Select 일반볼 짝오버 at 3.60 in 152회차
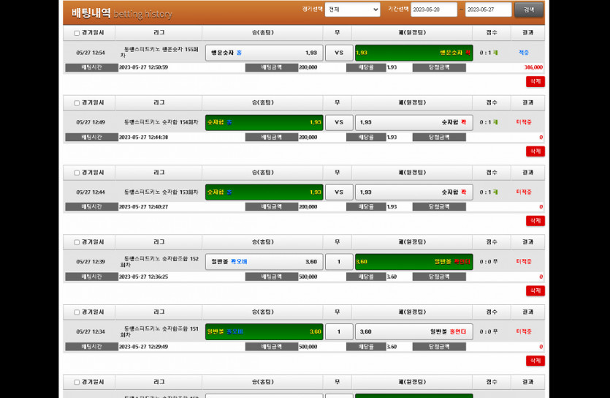 click(264, 262)
